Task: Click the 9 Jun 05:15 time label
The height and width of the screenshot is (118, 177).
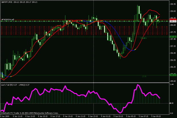Action: 131,116
